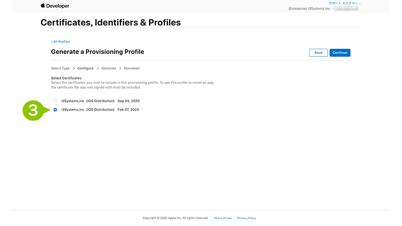Click the Continue button
Image resolution: width=402 pixels, height=226 pixels.
pos(340,53)
